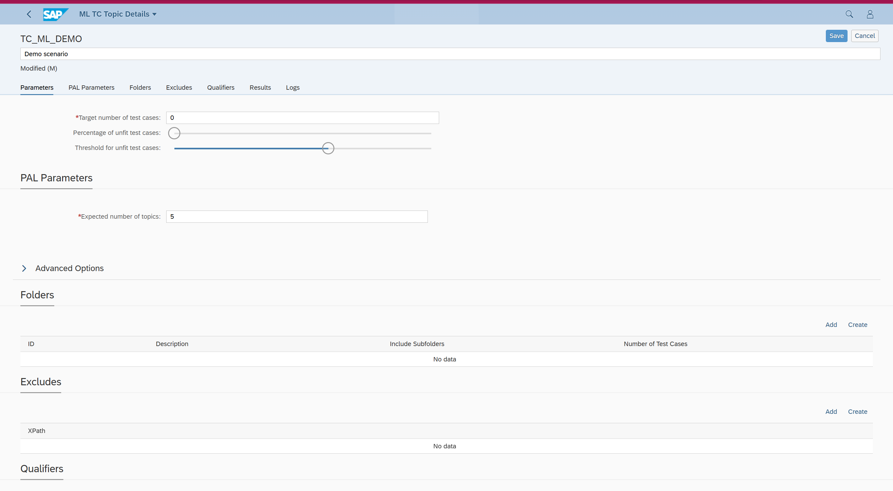The height and width of the screenshot is (491, 893).
Task: Open ML TC Topic Details title dropdown
Action: (118, 14)
